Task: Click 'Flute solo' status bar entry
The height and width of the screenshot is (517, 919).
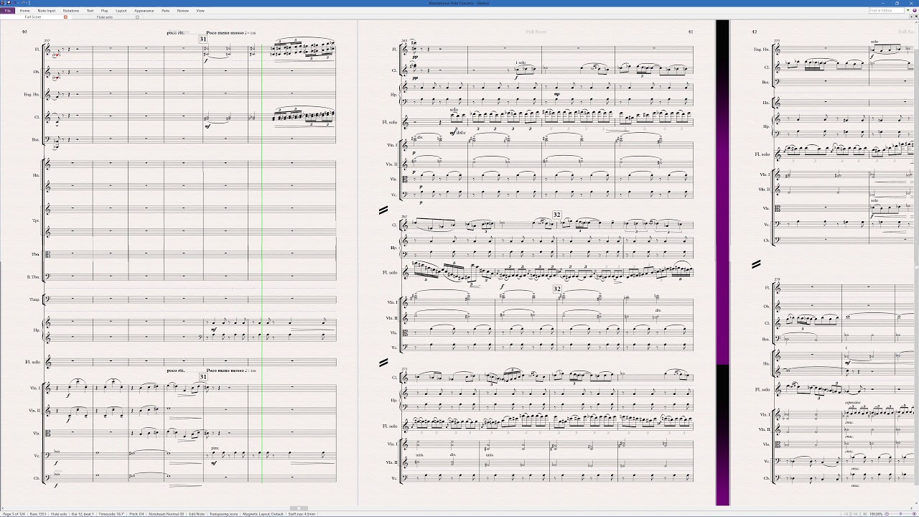Action: click(x=60, y=514)
